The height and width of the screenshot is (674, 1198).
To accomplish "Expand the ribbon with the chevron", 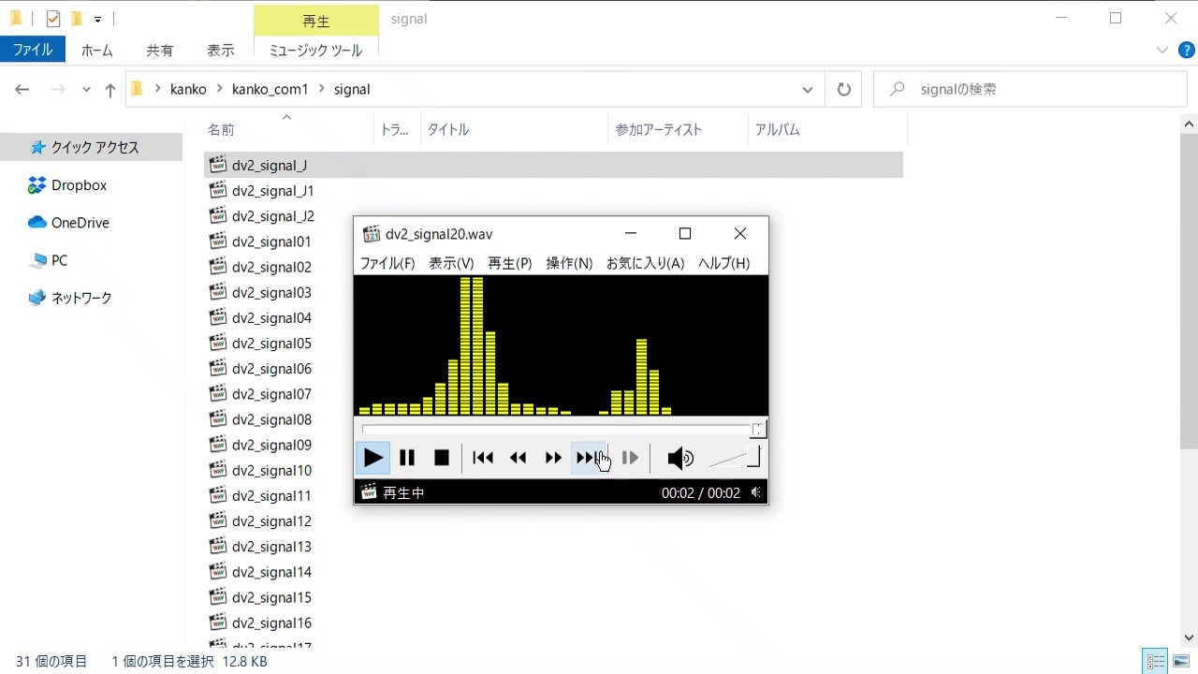I will point(1162,50).
